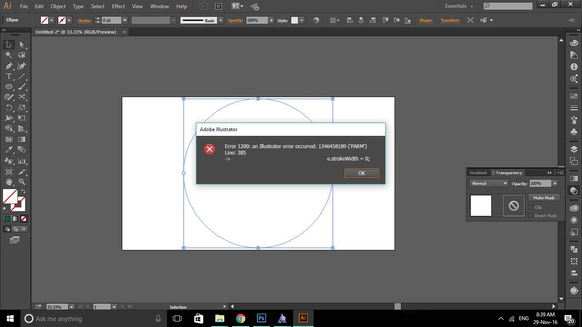Open Essentials workspace dropdown

(459, 6)
